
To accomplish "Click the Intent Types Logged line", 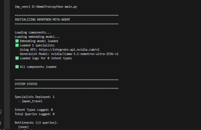I will [34, 110].
